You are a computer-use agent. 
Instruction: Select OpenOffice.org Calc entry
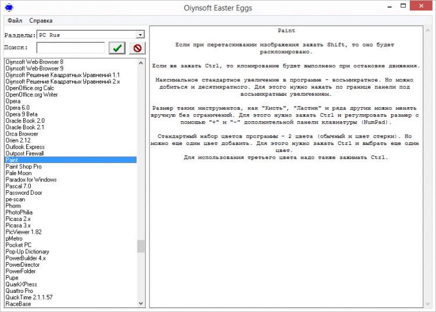pos(71,88)
